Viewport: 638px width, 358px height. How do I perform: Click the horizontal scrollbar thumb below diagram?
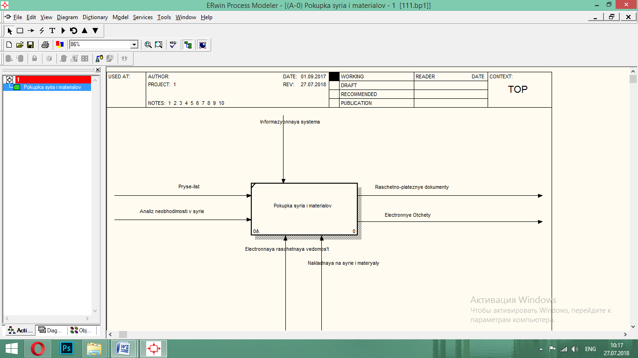tap(123, 334)
